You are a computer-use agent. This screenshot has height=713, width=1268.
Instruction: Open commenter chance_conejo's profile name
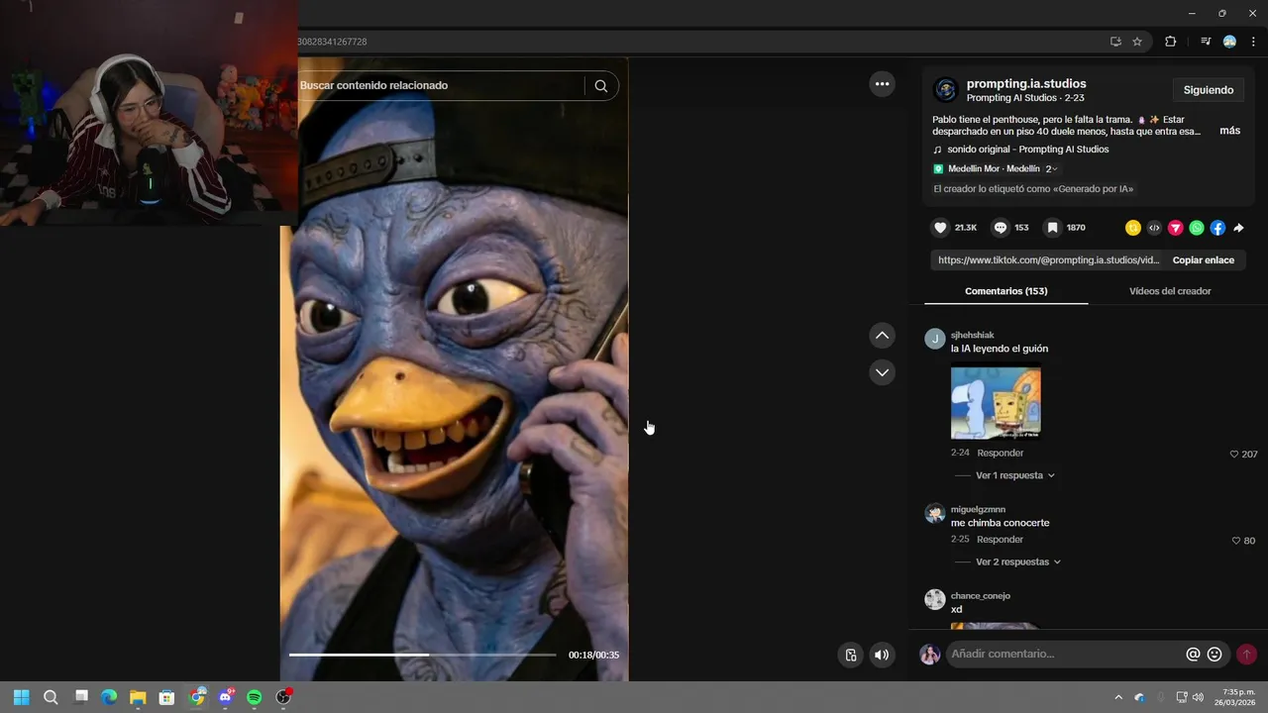(x=980, y=596)
